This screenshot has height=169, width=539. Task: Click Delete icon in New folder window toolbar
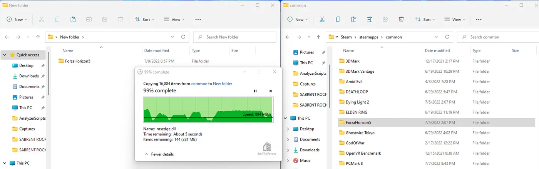pos(121,19)
